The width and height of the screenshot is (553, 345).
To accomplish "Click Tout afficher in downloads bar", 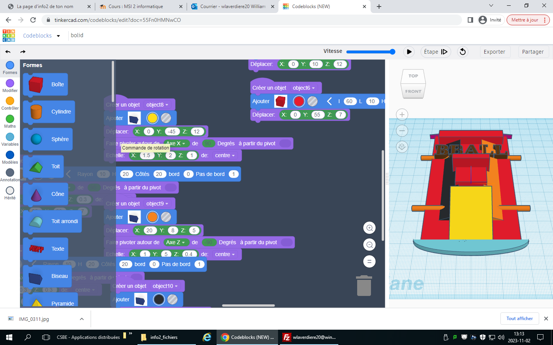I will point(520,319).
